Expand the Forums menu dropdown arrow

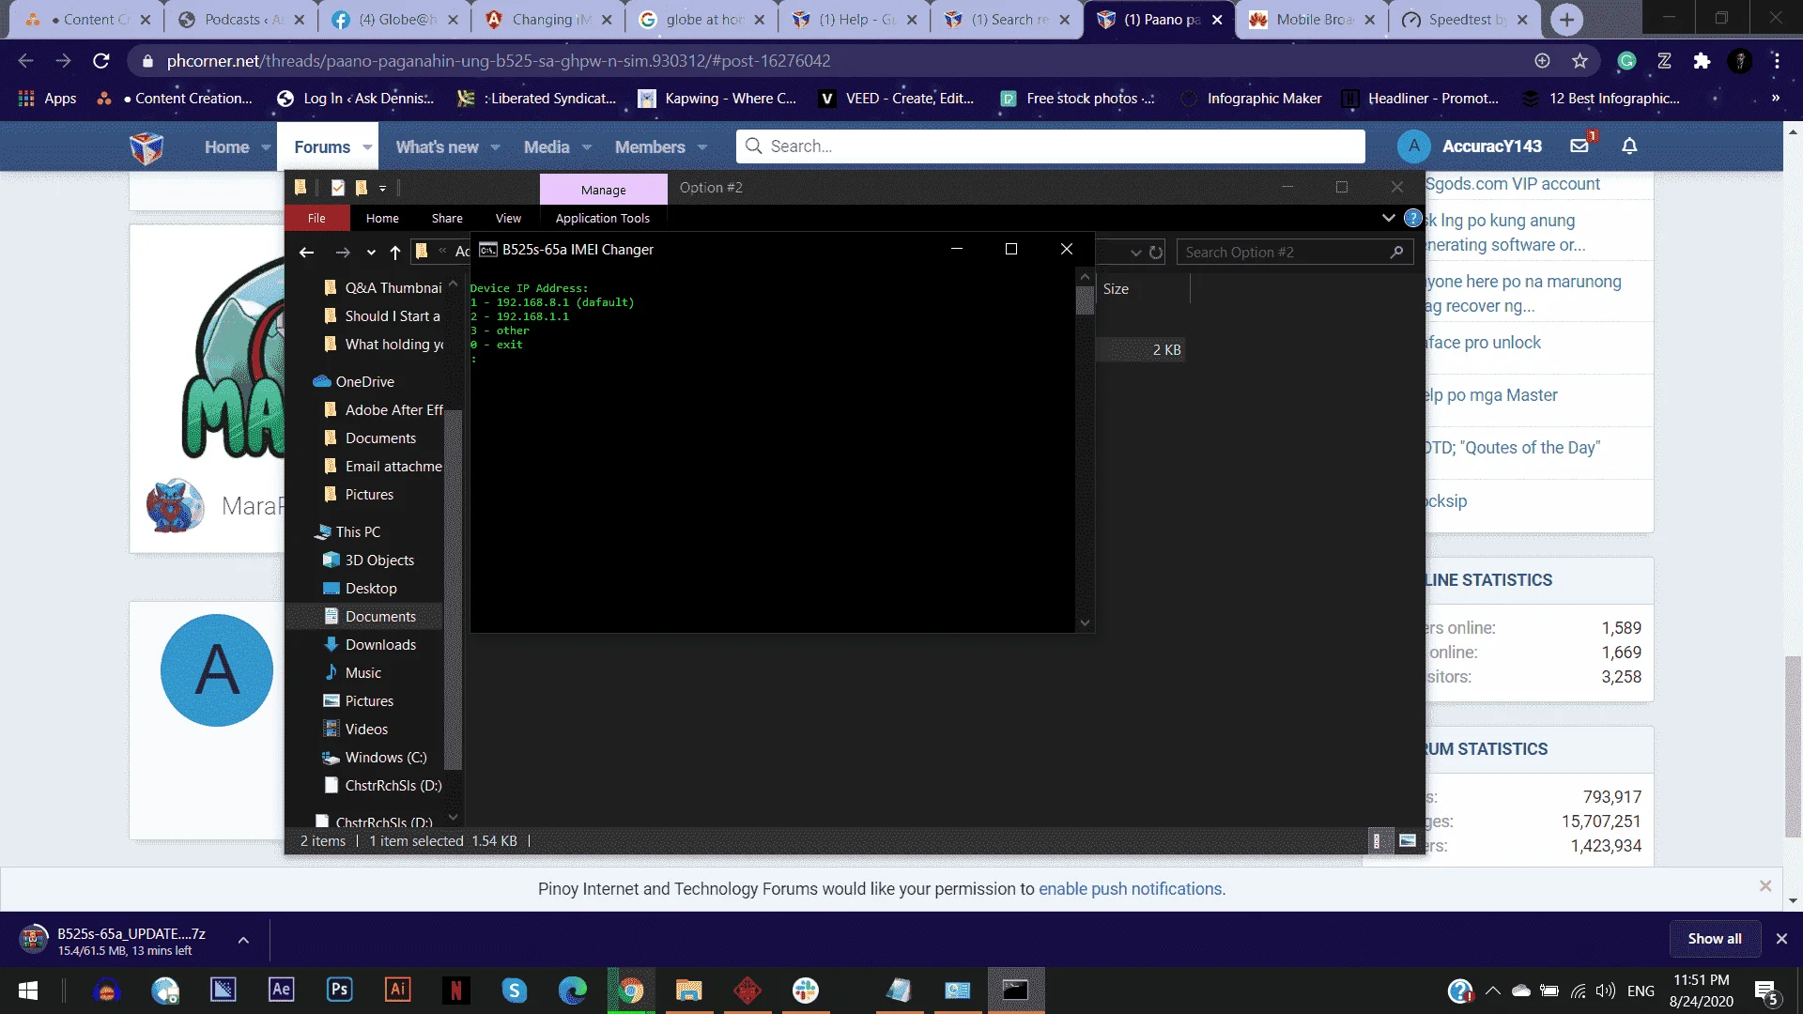click(x=367, y=147)
